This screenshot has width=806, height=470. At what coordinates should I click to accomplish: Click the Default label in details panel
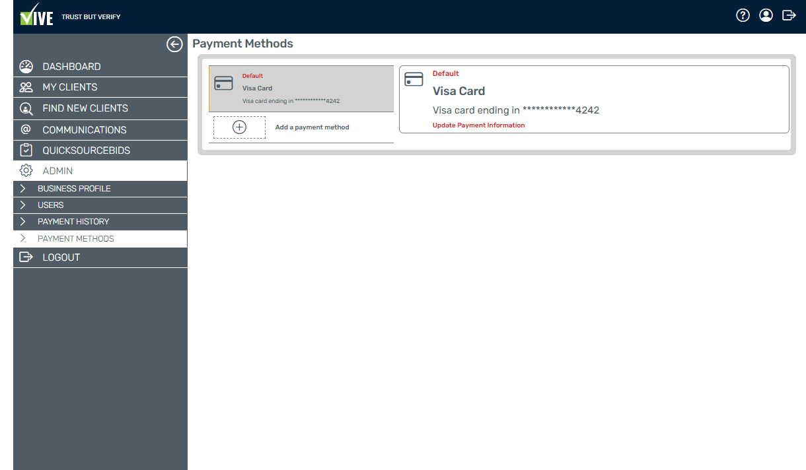[x=446, y=73]
